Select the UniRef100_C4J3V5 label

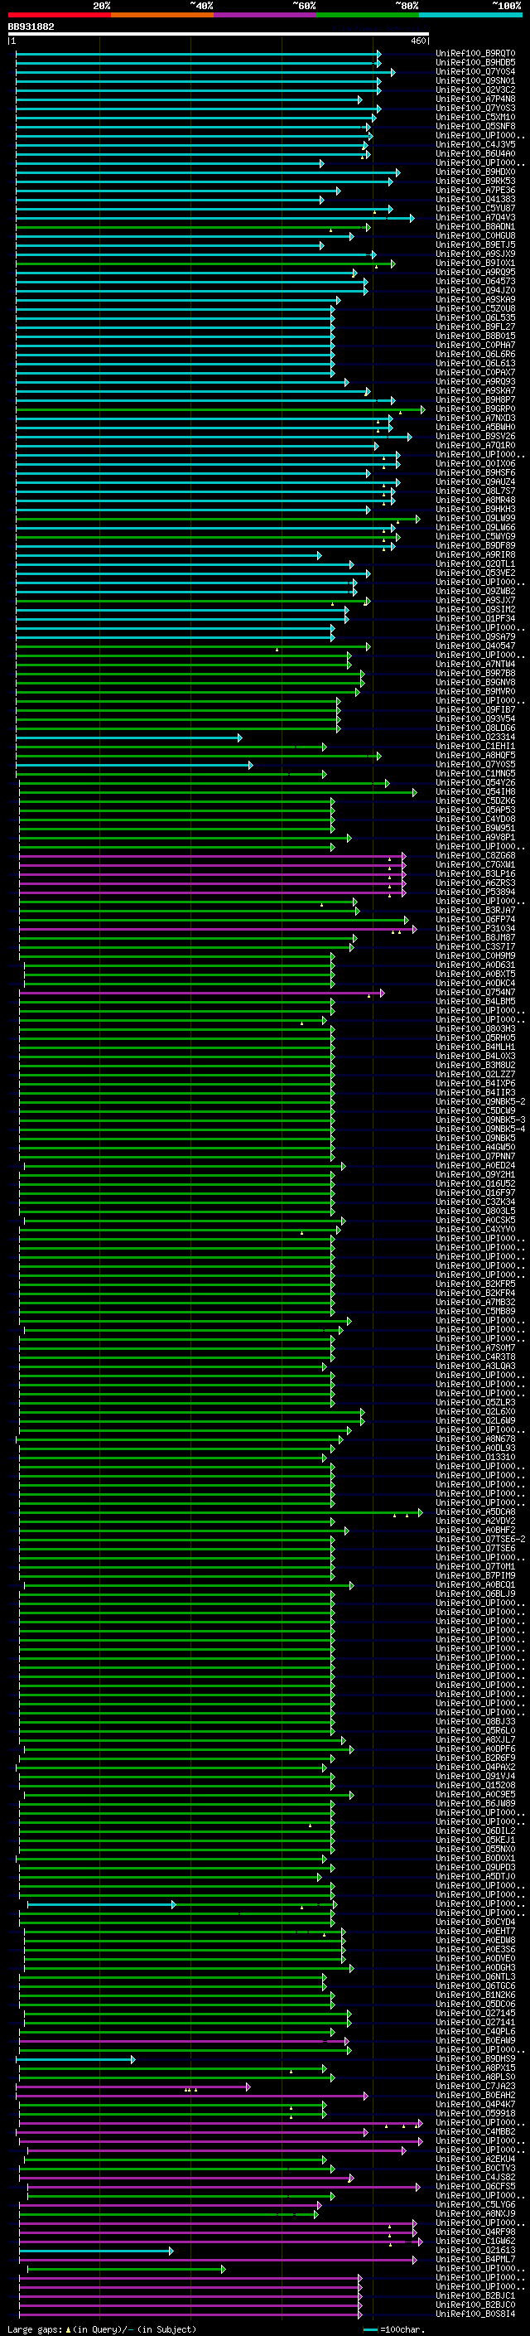(x=475, y=144)
